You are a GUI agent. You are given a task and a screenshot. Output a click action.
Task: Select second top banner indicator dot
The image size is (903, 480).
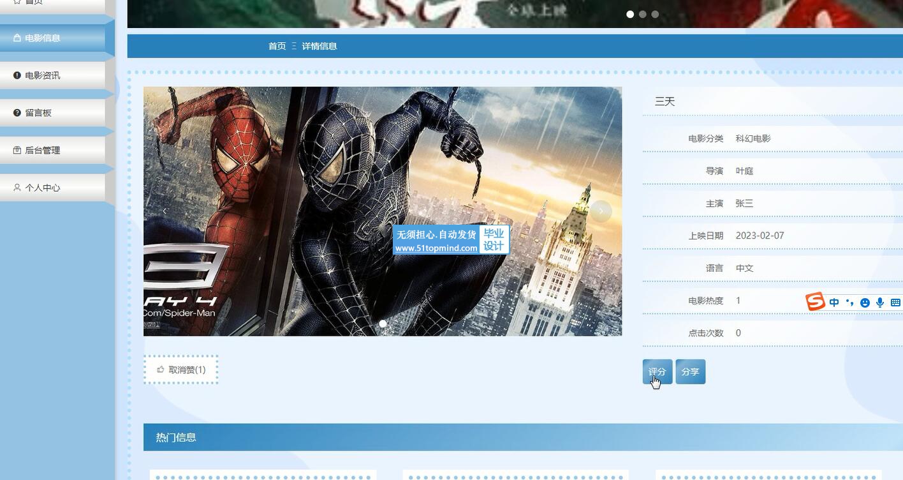tap(642, 14)
